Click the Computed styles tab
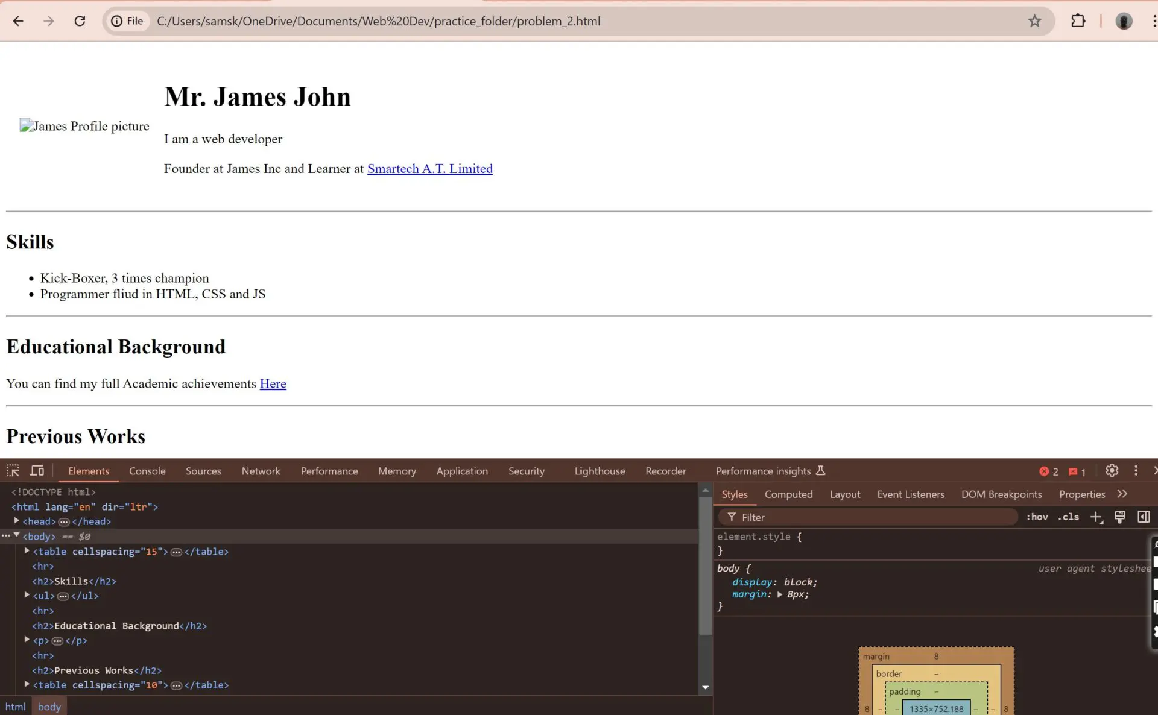The height and width of the screenshot is (715, 1158). point(788,494)
